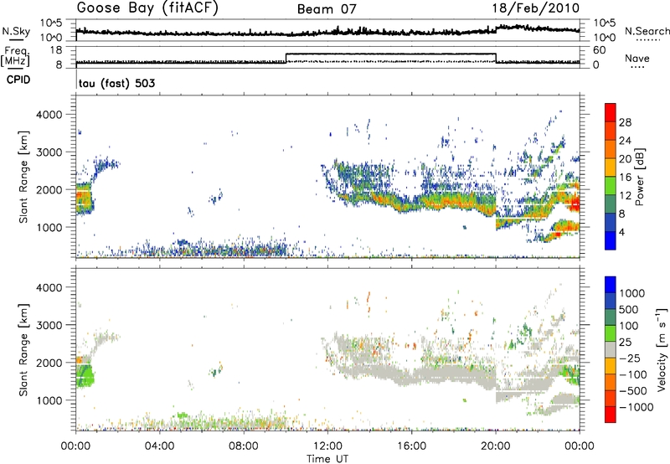670x464 pixels.
Task: Click the "24" label on Power colorbar
Action: [625, 141]
